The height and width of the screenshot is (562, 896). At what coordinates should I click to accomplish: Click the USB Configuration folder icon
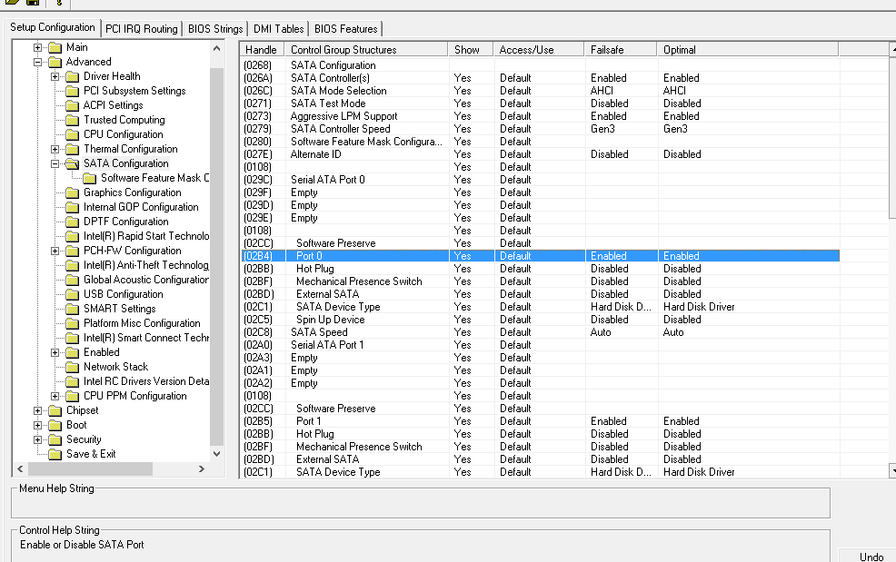tap(73, 294)
